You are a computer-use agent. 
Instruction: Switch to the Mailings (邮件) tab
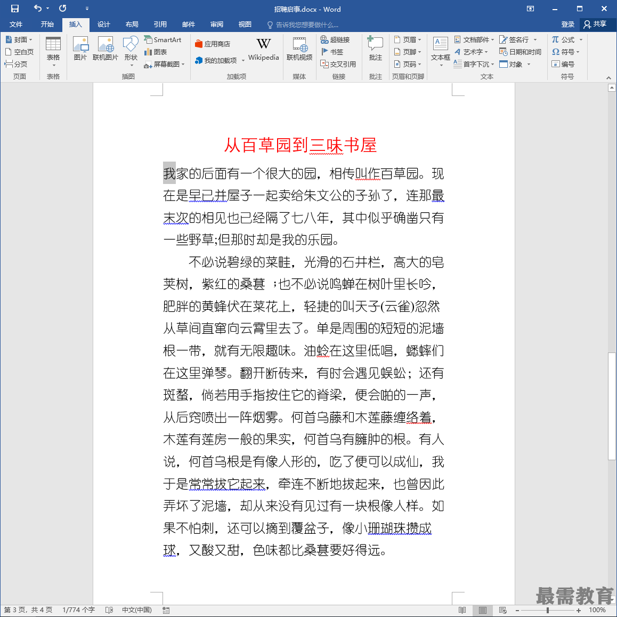(189, 25)
